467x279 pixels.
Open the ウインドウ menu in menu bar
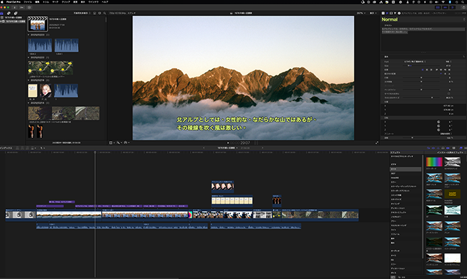coord(93,3)
